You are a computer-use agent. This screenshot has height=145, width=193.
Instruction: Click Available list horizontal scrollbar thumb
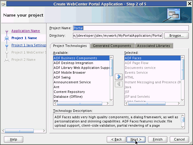point(80,103)
